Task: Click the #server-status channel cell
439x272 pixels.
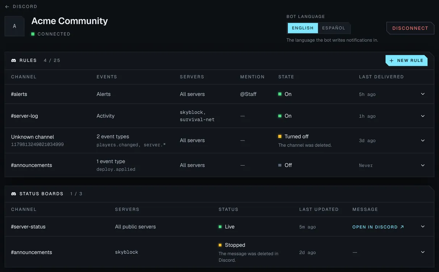Action: point(28,227)
